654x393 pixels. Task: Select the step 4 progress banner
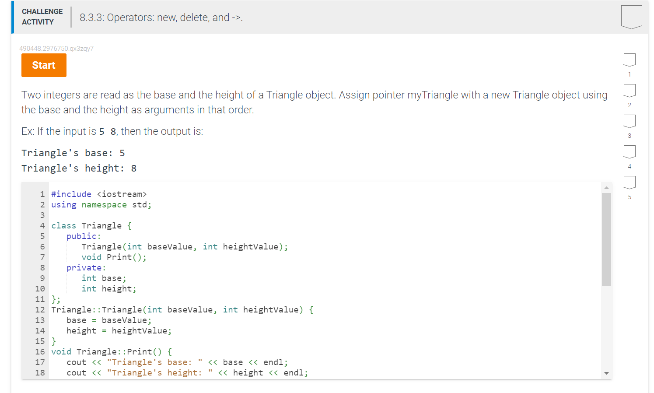pyautogui.click(x=630, y=152)
